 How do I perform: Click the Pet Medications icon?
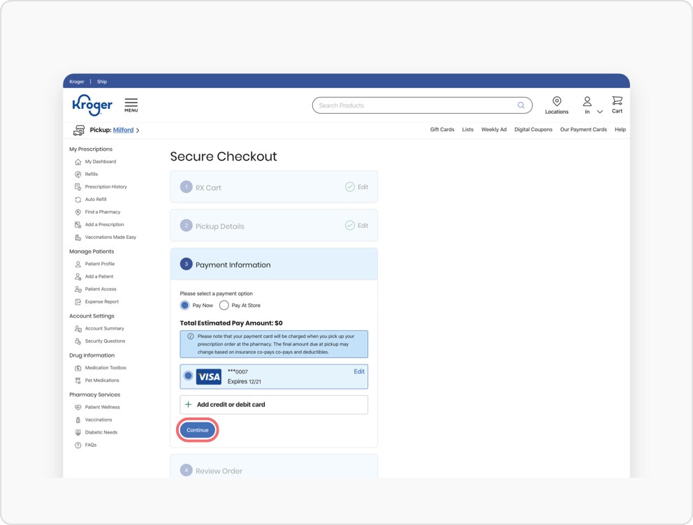(x=78, y=380)
